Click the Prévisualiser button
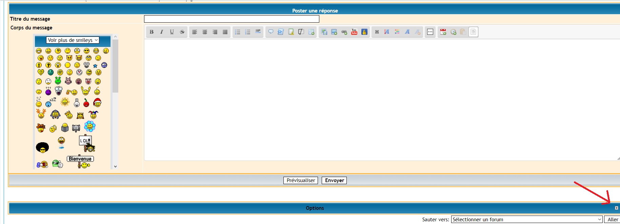The height and width of the screenshot is (224, 620). [x=301, y=180]
